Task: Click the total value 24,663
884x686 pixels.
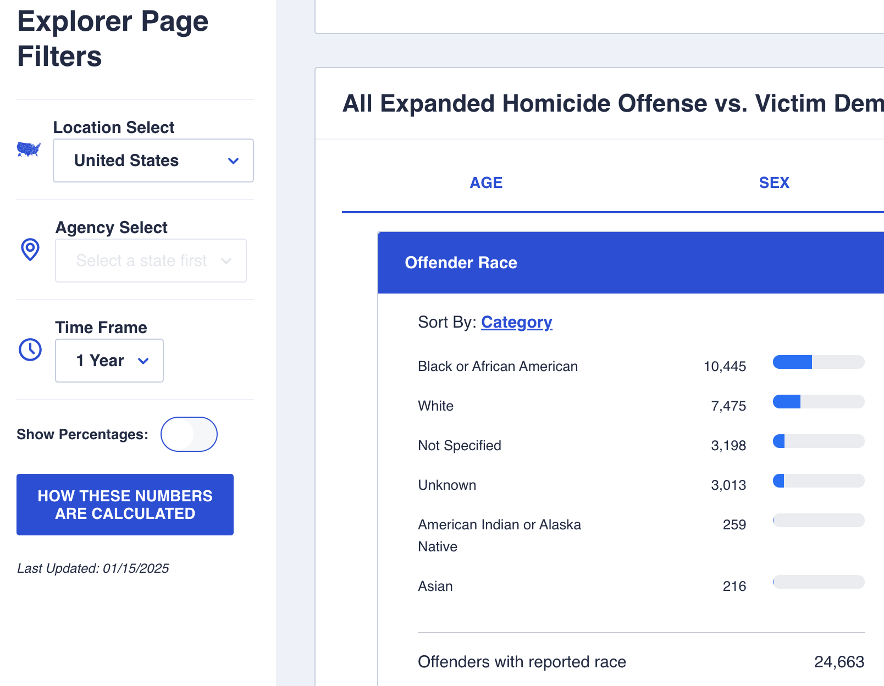Action: pos(839,662)
